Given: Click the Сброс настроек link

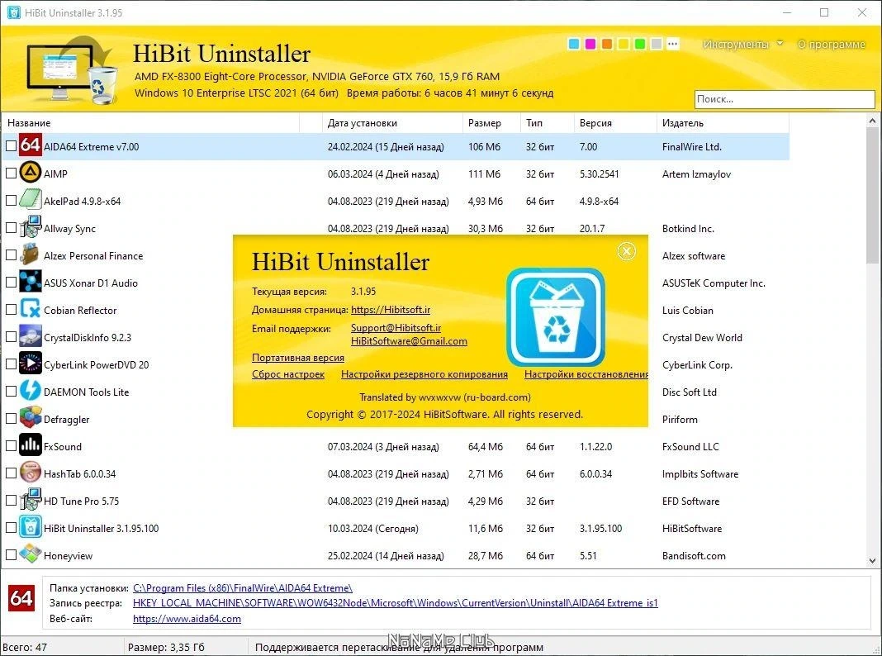Looking at the screenshot, I should point(288,374).
